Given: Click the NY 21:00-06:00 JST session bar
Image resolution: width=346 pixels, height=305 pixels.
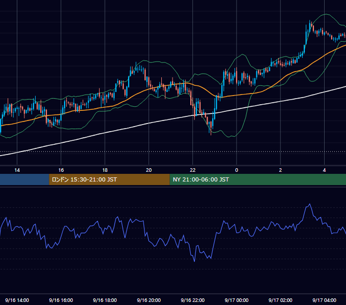Looking at the screenshot, I should pyautogui.click(x=258, y=179).
